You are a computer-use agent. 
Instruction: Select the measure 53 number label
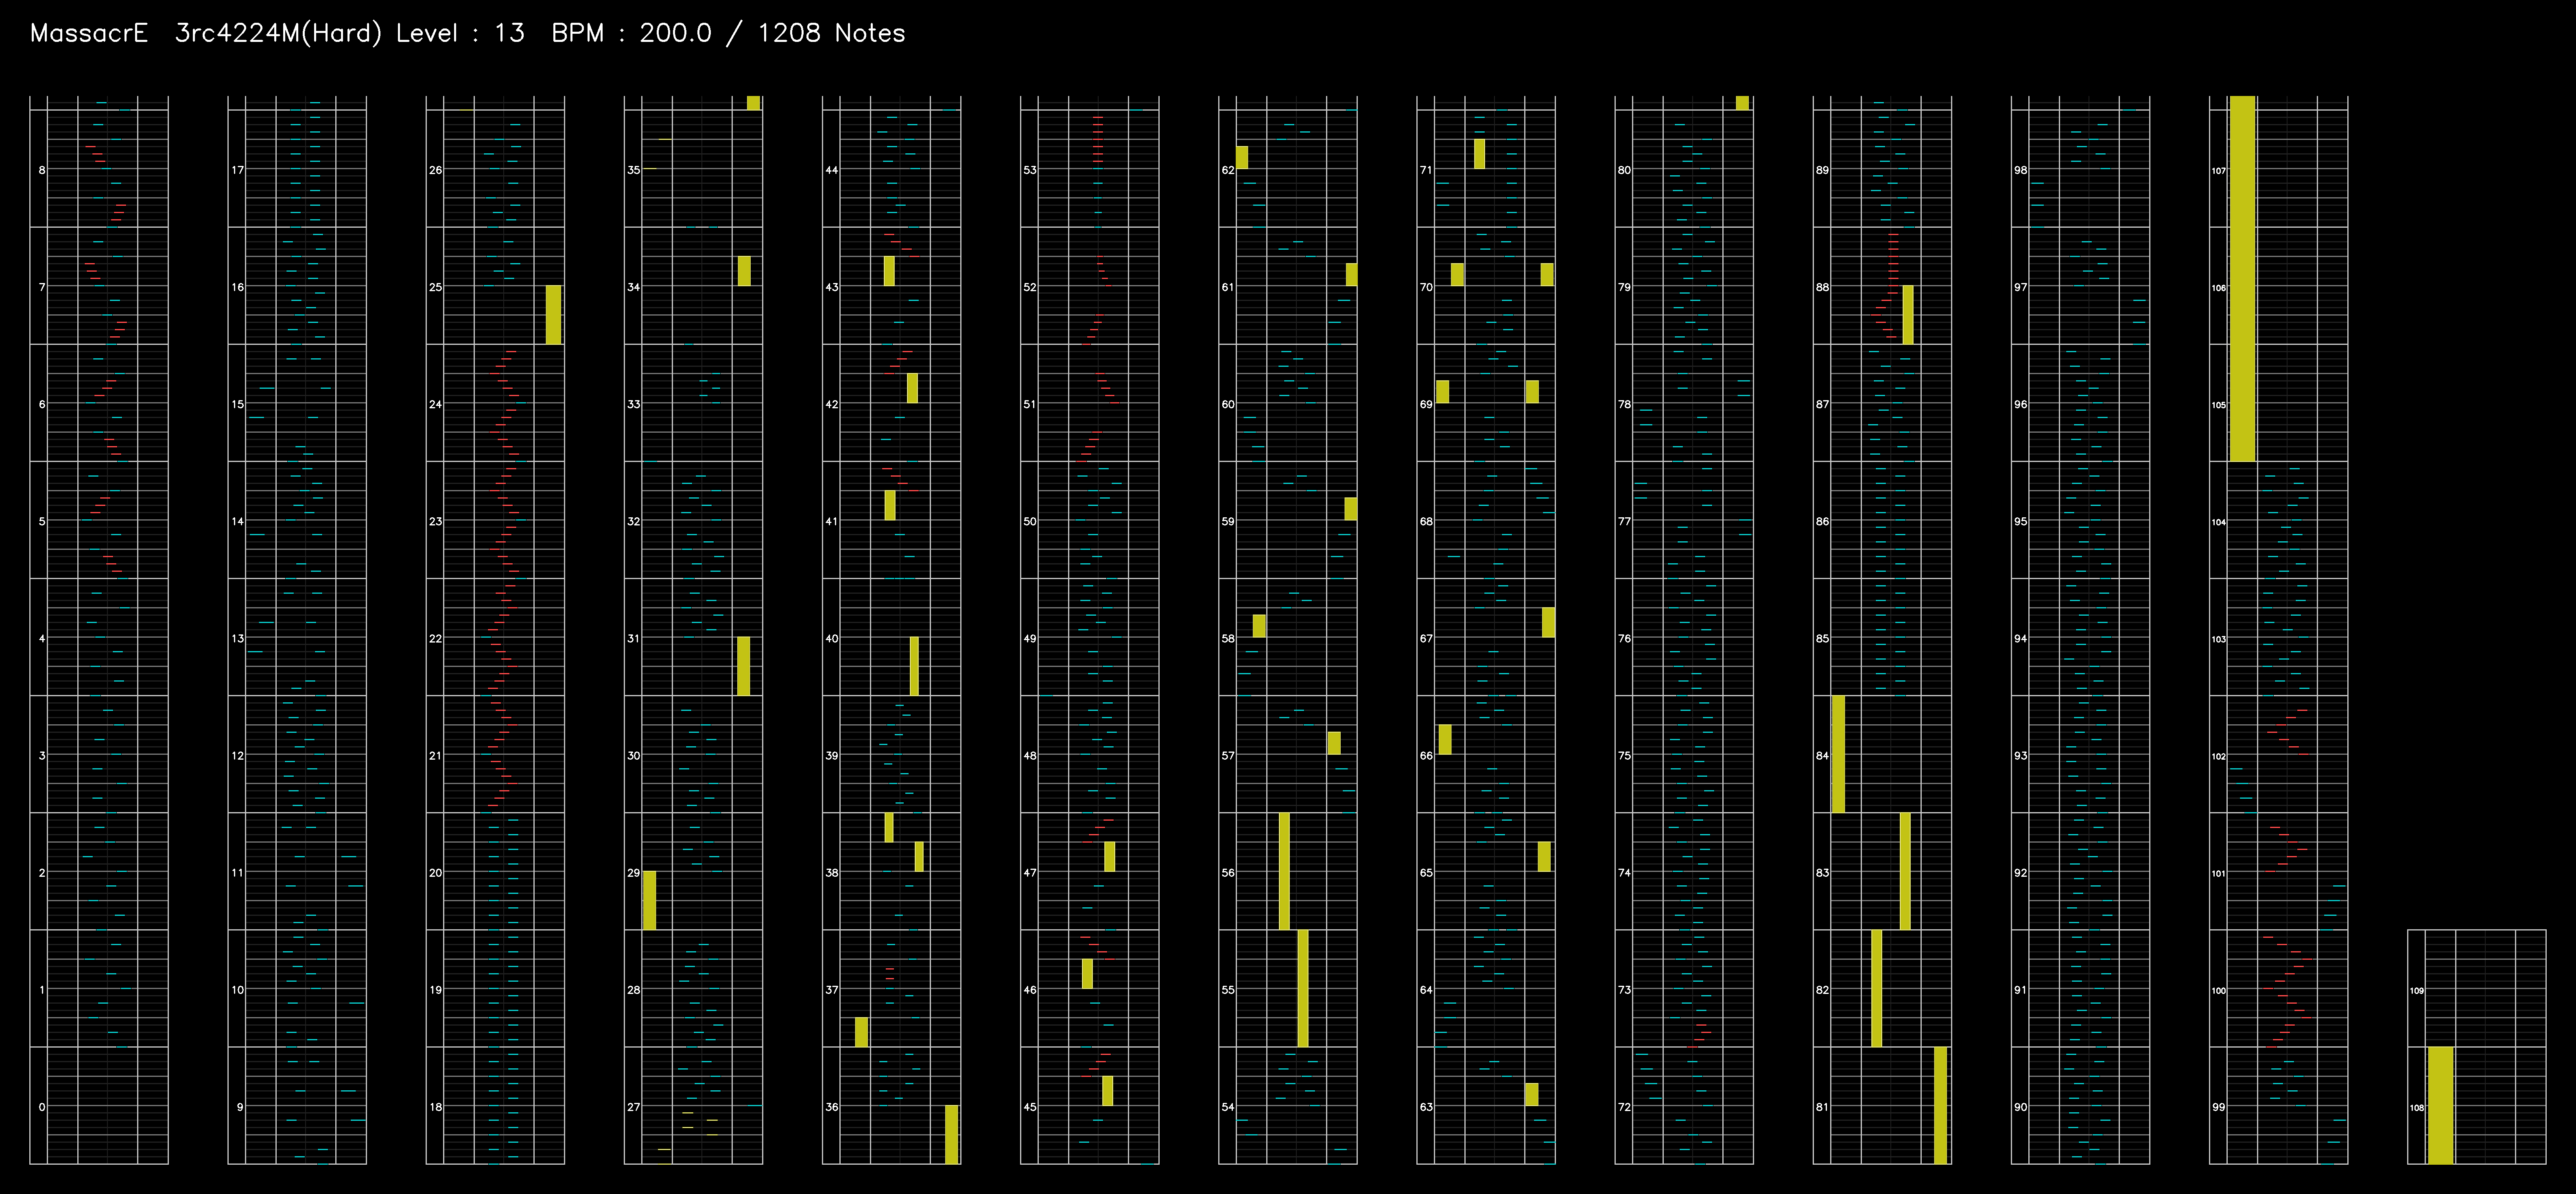click(1030, 170)
